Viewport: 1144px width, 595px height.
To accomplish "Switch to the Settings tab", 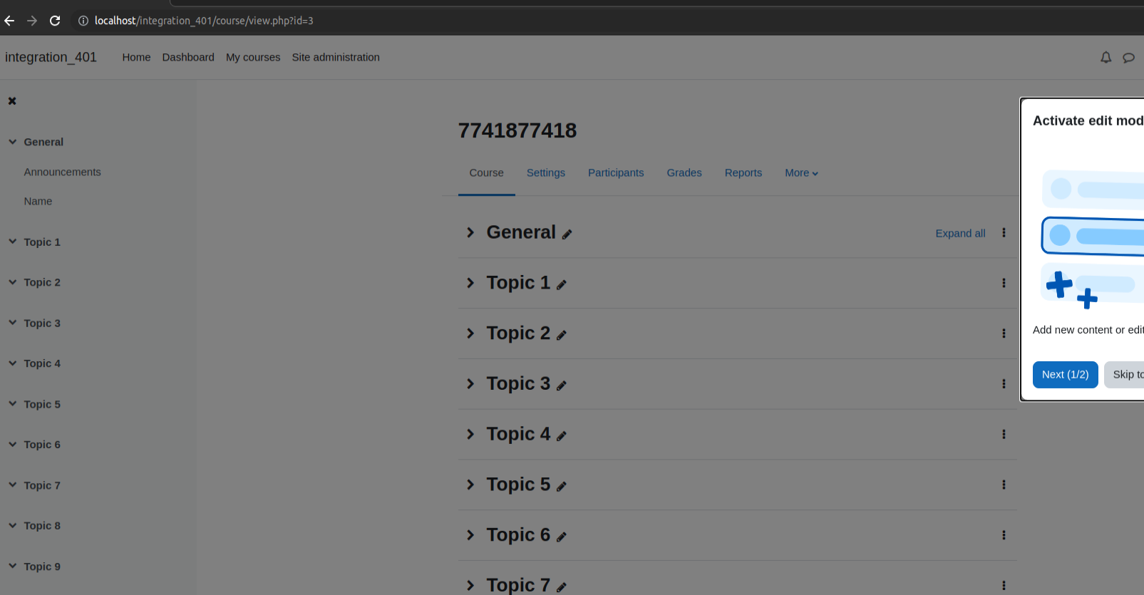I will [x=546, y=173].
